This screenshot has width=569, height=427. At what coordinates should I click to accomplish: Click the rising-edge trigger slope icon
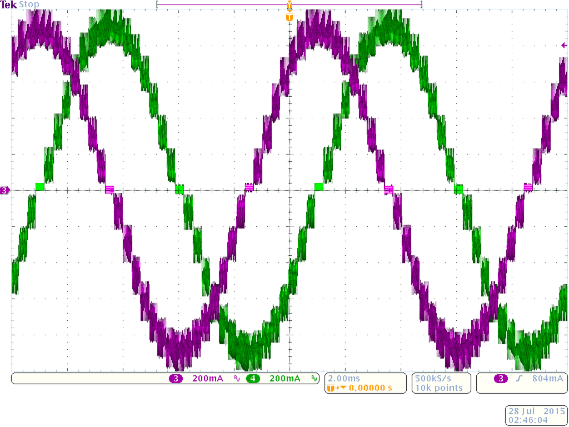coord(518,378)
